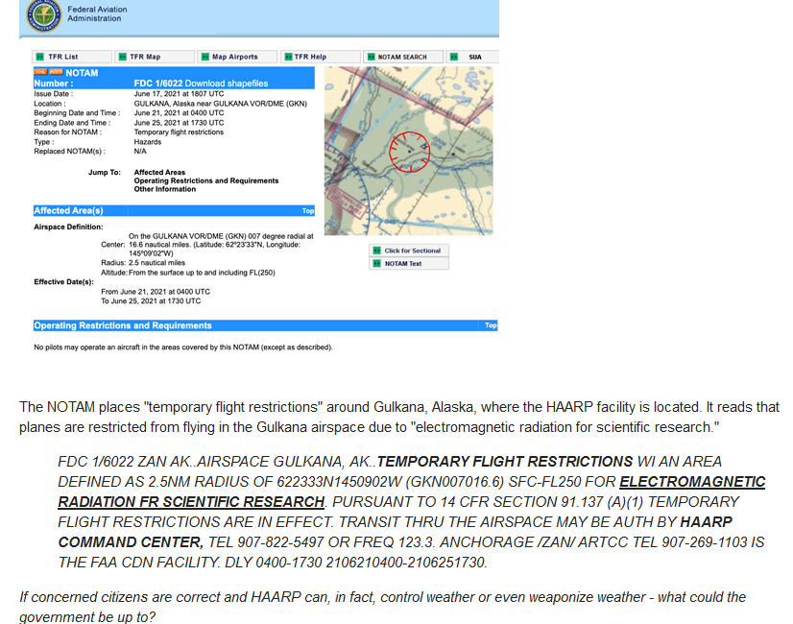The height and width of the screenshot is (624, 793).
Task: Switch to the TFR Map tab
Action: click(x=155, y=57)
